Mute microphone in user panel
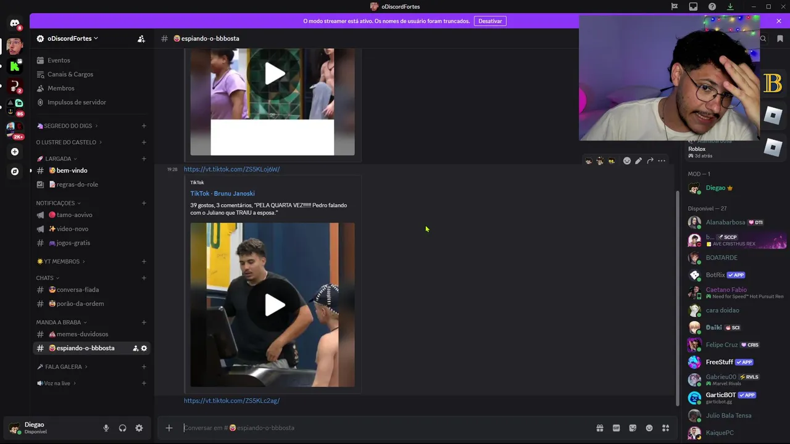 (106, 428)
